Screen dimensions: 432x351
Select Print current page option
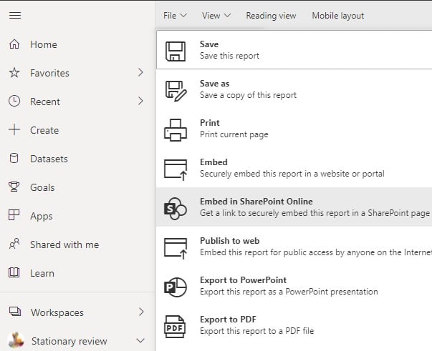[294, 129]
